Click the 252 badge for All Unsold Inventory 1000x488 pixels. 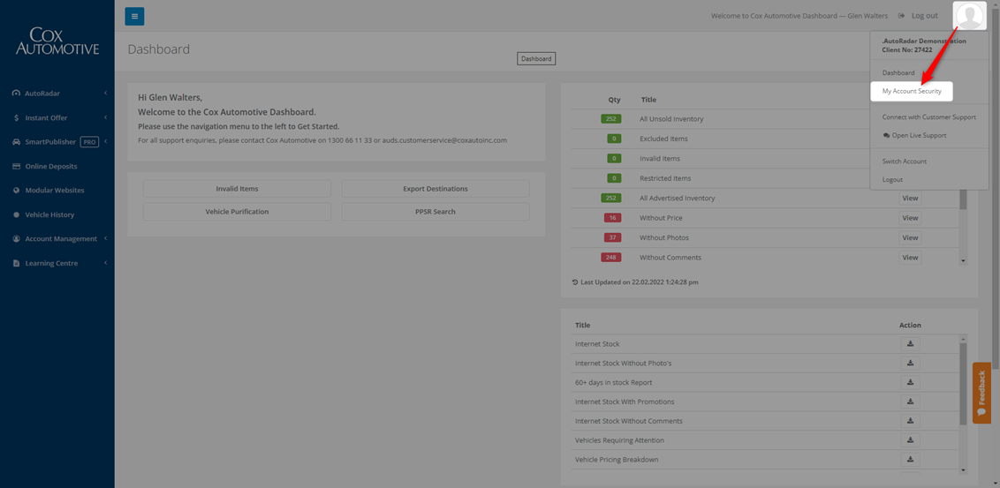(x=610, y=119)
